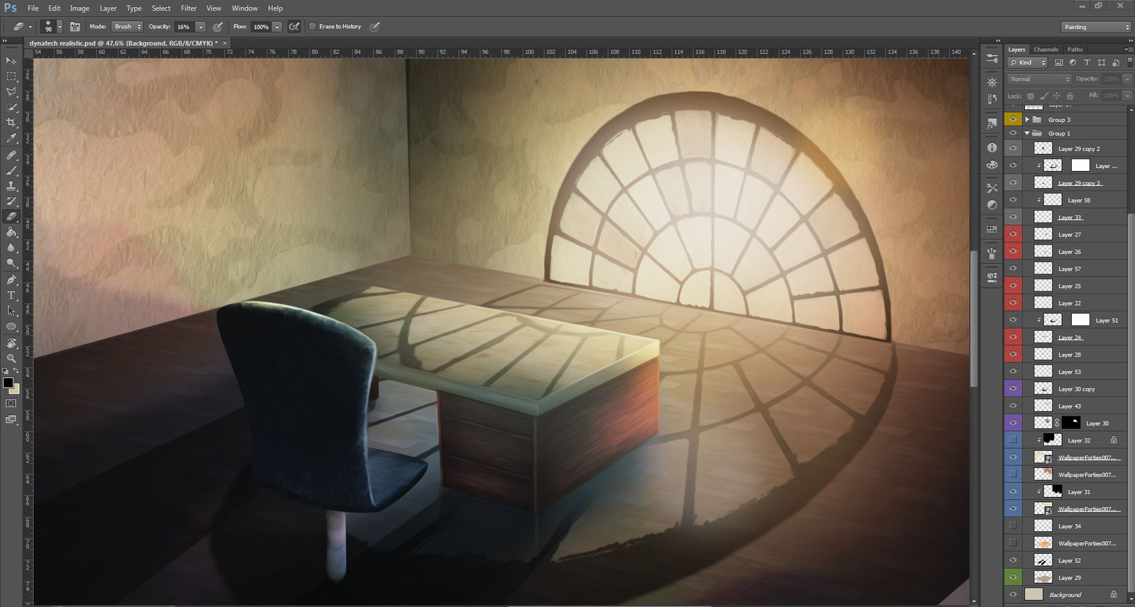Change the screen mode
1135x607 pixels.
(11, 420)
